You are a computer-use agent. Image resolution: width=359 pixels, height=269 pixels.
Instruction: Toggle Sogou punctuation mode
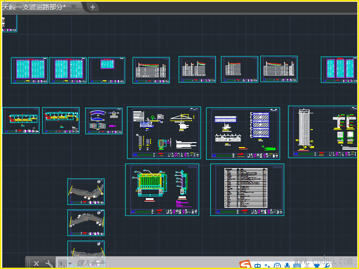point(268,265)
